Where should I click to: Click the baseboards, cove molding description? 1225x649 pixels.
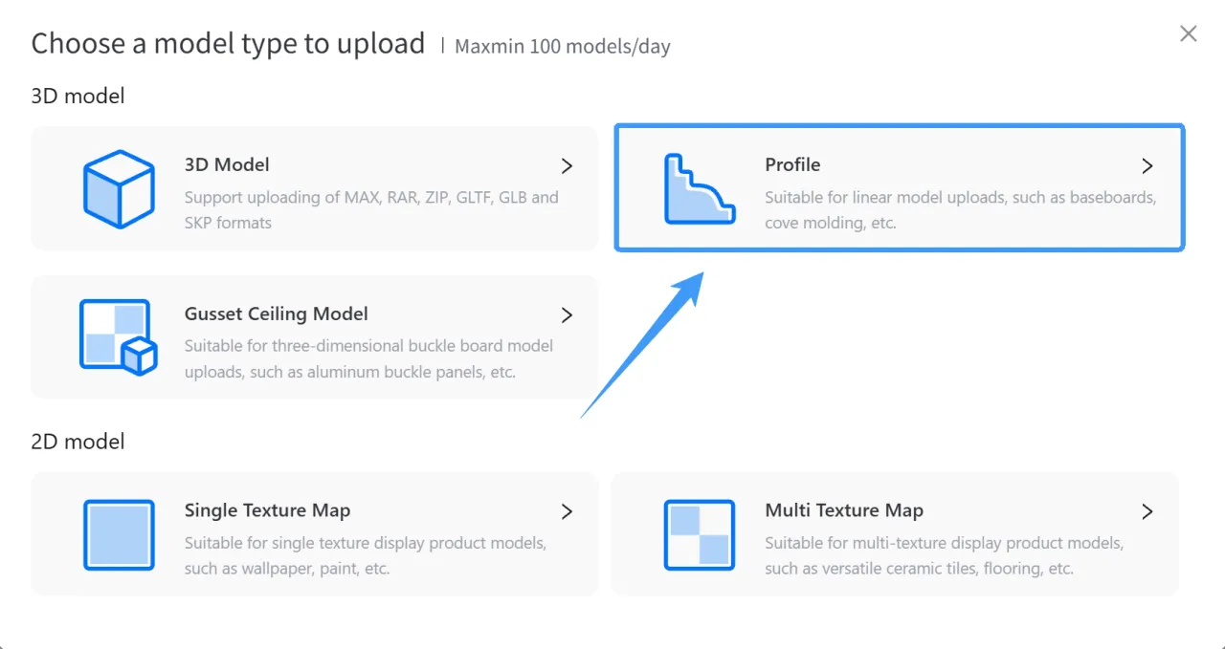click(x=961, y=210)
